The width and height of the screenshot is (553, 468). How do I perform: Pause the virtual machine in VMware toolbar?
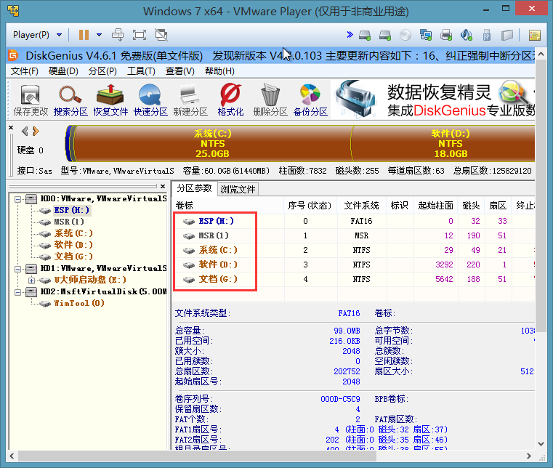coord(84,35)
